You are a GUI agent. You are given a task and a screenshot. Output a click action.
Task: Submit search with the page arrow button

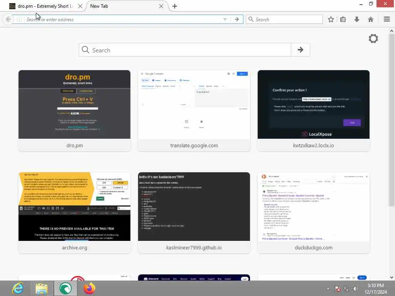[x=300, y=50]
